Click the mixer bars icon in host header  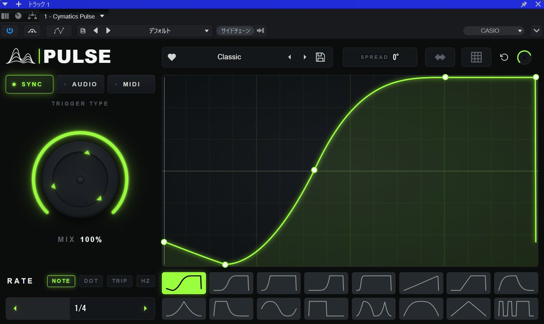click(5, 16)
